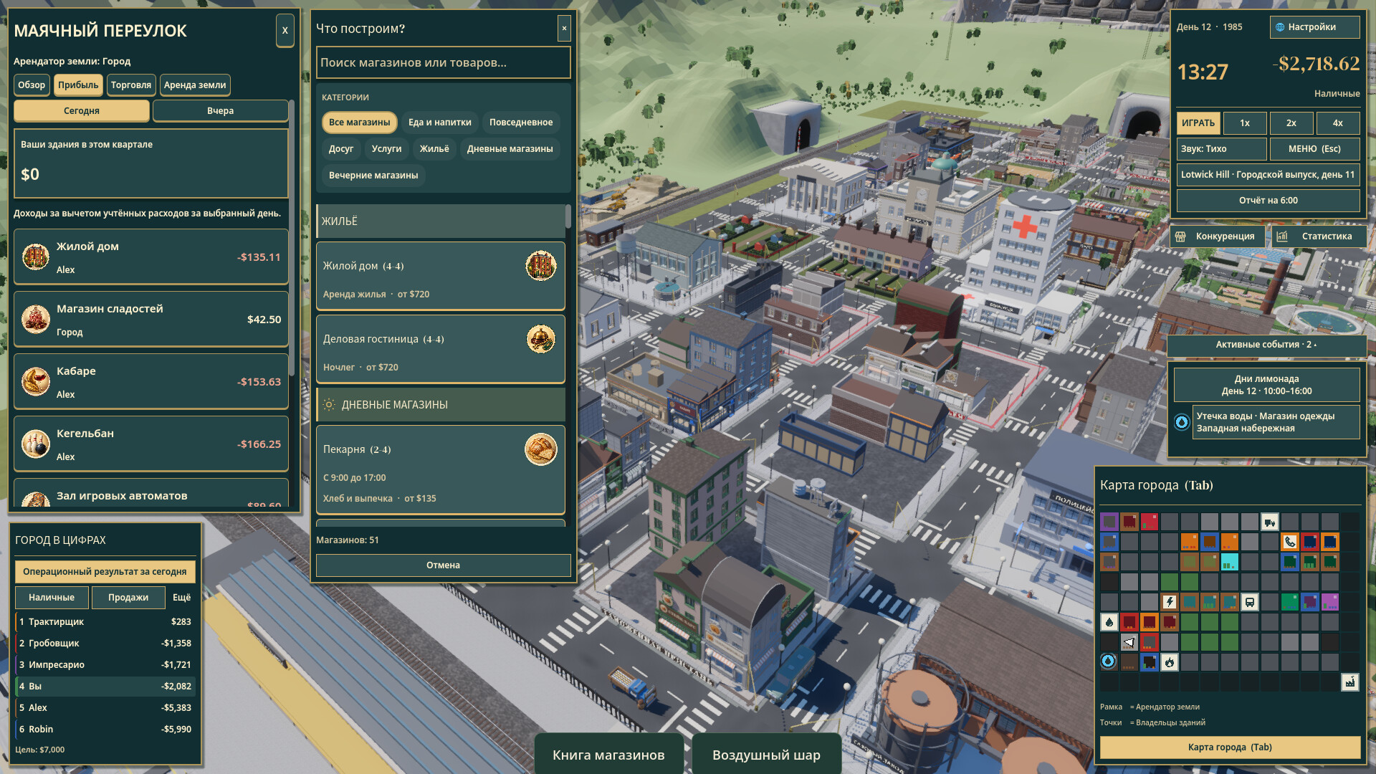The image size is (1376, 774).
Task: Toggle the ИГРАТЬ play button
Action: click(1198, 123)
